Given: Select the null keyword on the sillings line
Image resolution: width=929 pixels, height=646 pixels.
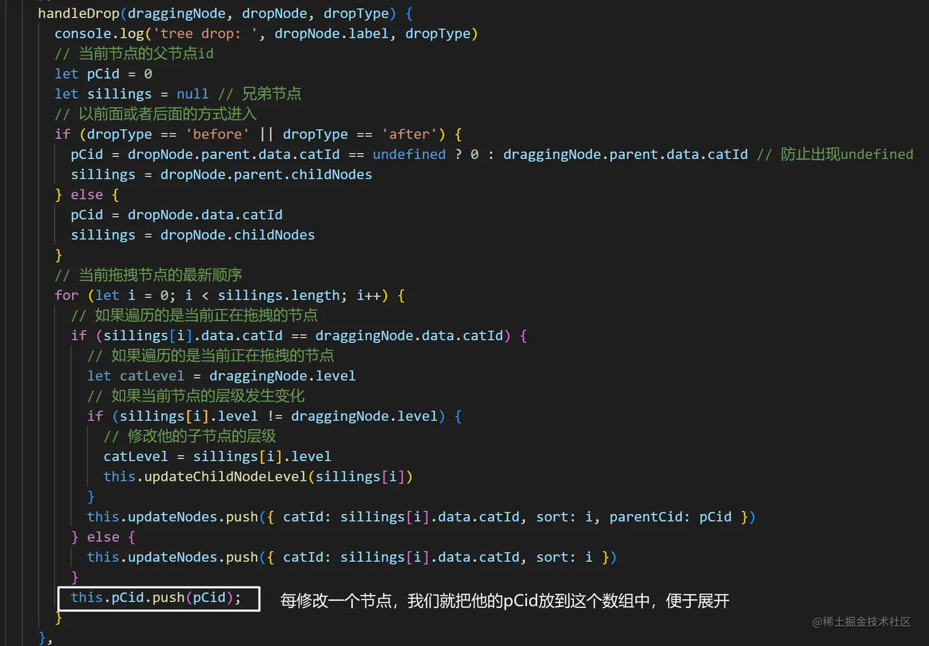Looking at the screenshot, I should pos(192,93).
